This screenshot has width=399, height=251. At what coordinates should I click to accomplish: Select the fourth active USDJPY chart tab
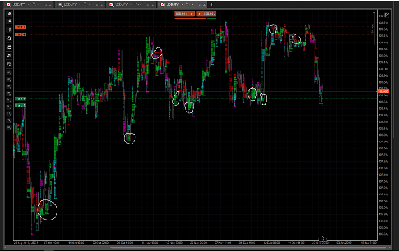[x=183, y=4]
